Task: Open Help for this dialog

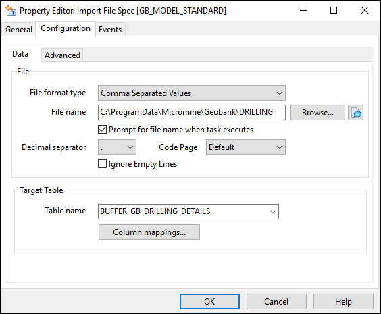Action: pos(343,301)
